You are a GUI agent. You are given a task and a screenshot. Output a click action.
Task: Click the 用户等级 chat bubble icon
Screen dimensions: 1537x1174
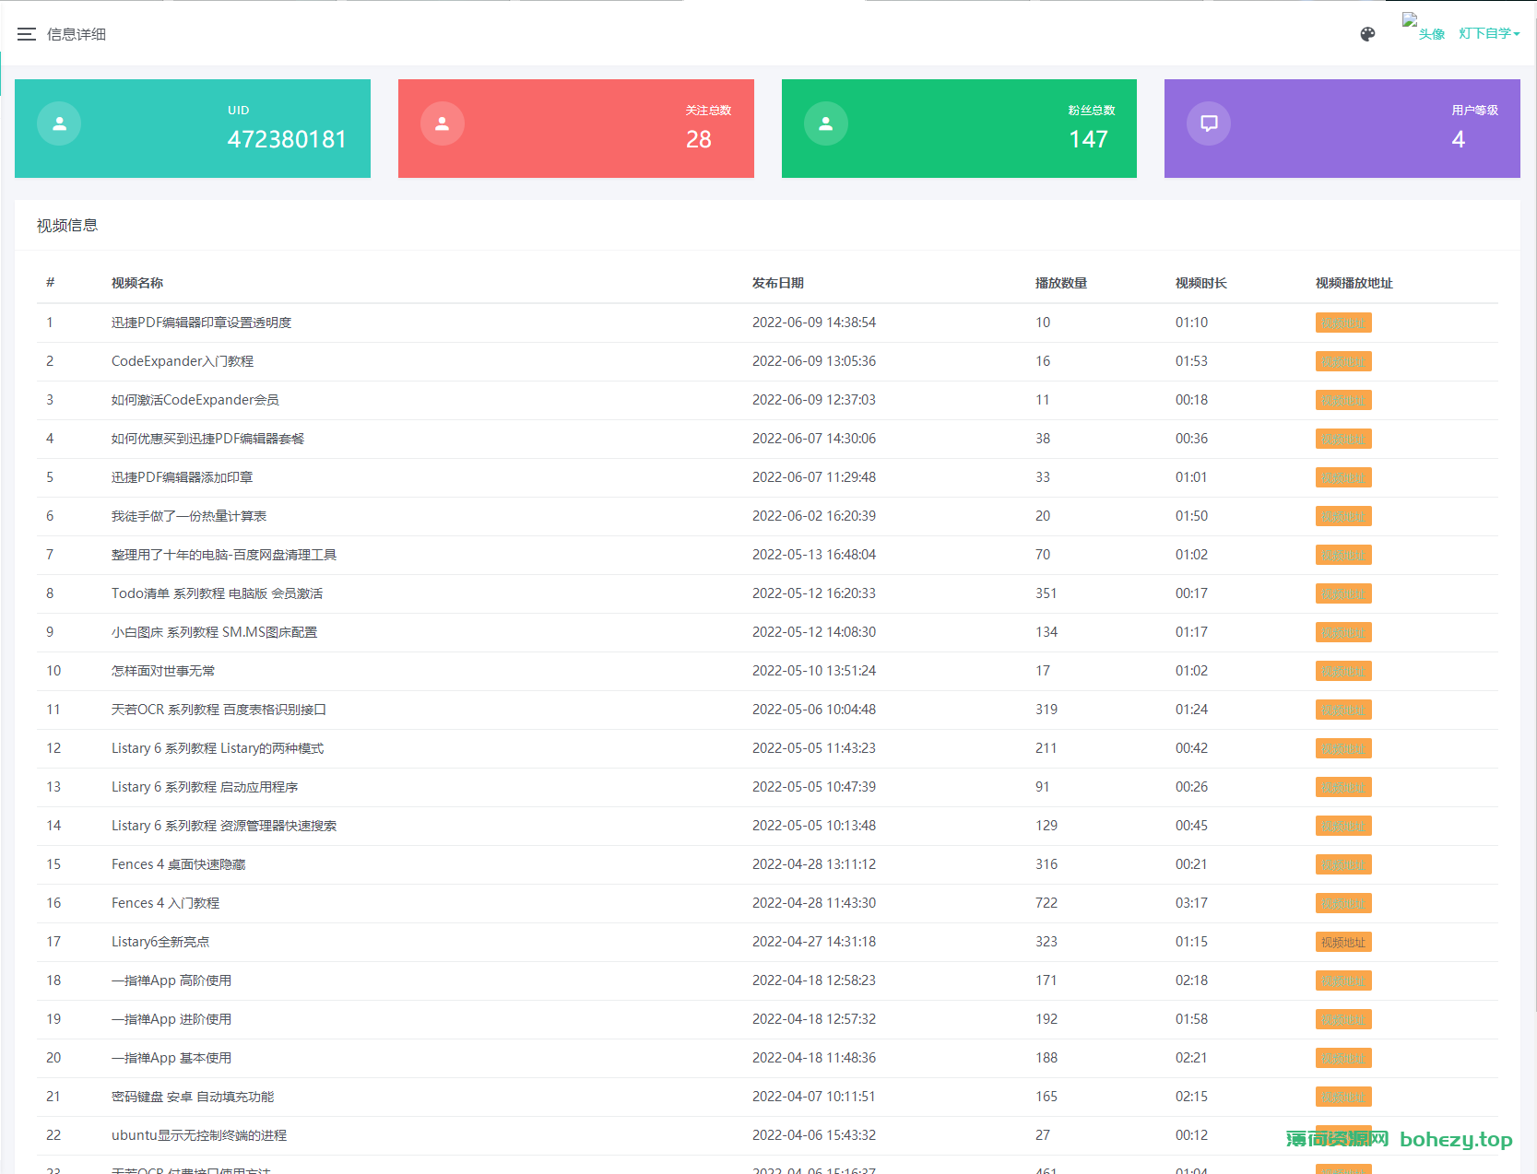coord(1209,123)
